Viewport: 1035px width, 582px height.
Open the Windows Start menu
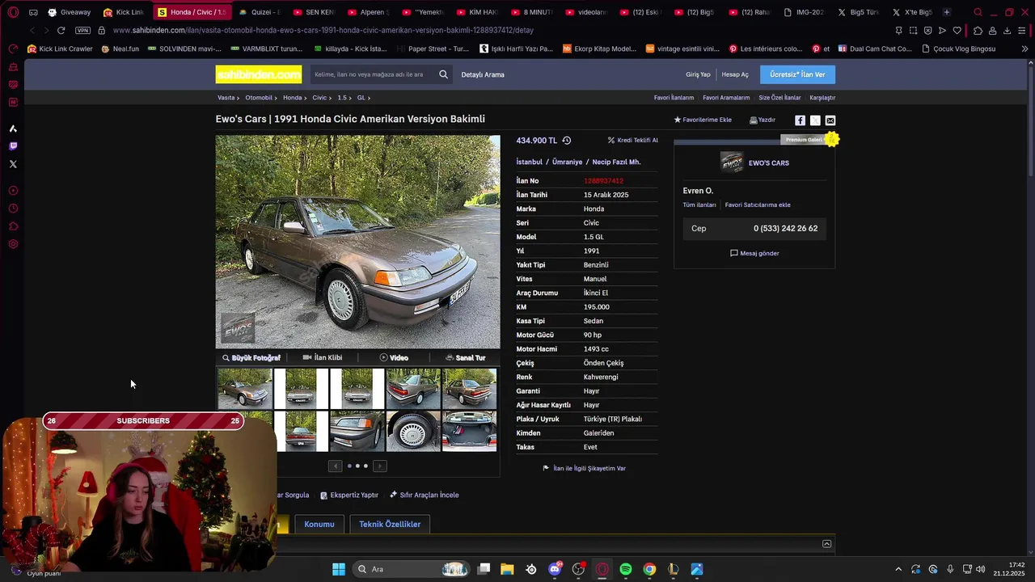[339, 569]
